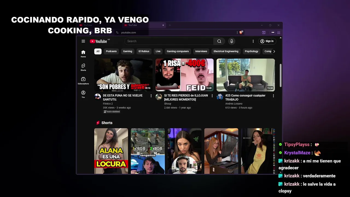The height and width of the screenshot is (197, 350).
Task: Click the Shouy channel avatar
Action: pos(159,97)
